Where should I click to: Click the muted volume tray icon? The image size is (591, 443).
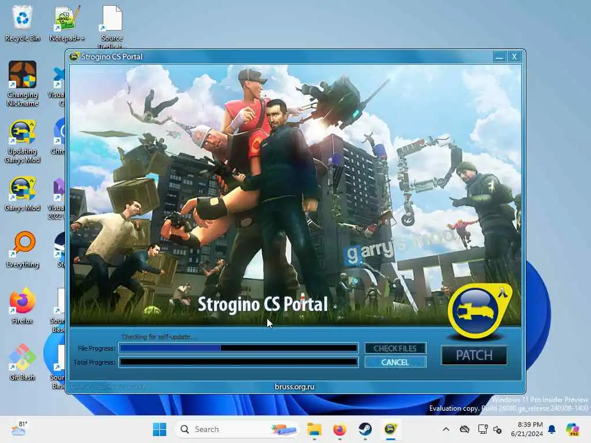click(x=498, y=429)
